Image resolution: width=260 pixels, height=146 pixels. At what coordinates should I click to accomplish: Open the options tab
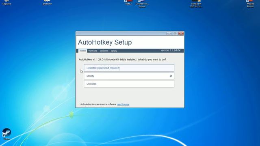tap(104, 51)
